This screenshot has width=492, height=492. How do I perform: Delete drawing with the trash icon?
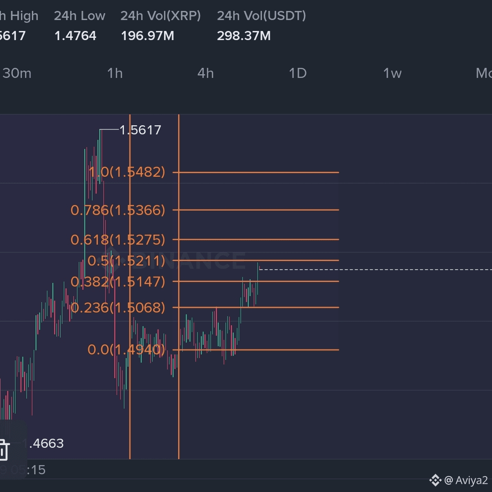click(4, 450)
